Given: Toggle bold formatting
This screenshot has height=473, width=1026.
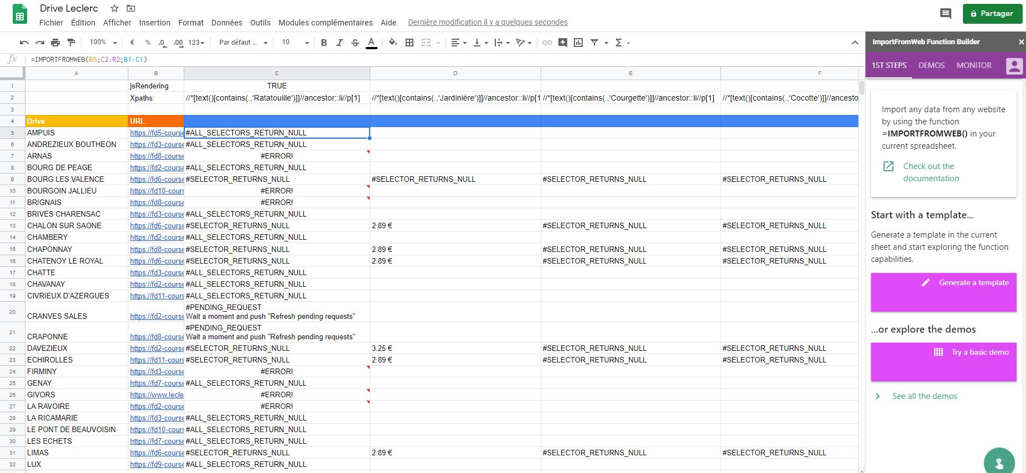Looking at the screenshot, I should click(324, 43).
